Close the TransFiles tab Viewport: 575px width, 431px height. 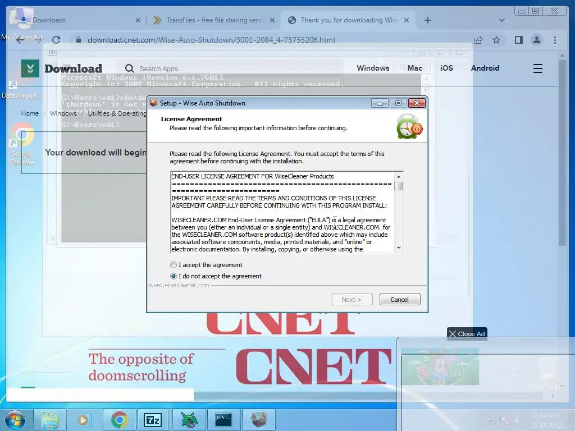click(x=272, y=20)
